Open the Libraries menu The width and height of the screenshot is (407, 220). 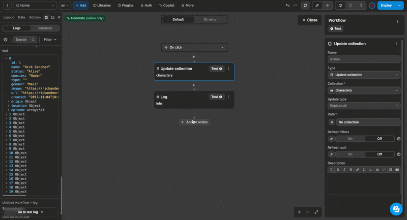pos(102,6)
